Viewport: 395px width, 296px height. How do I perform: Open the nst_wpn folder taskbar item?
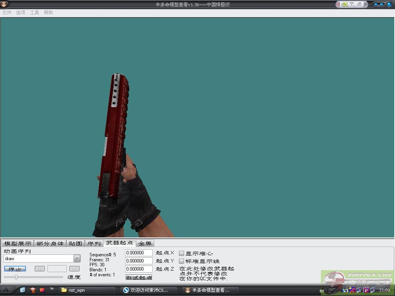(81, 290)
